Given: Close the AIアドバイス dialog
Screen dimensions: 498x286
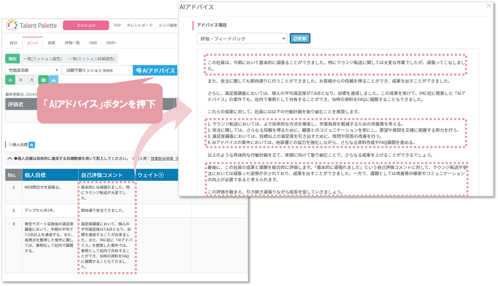Looking at the screenshot, I should tap(488, 6).
